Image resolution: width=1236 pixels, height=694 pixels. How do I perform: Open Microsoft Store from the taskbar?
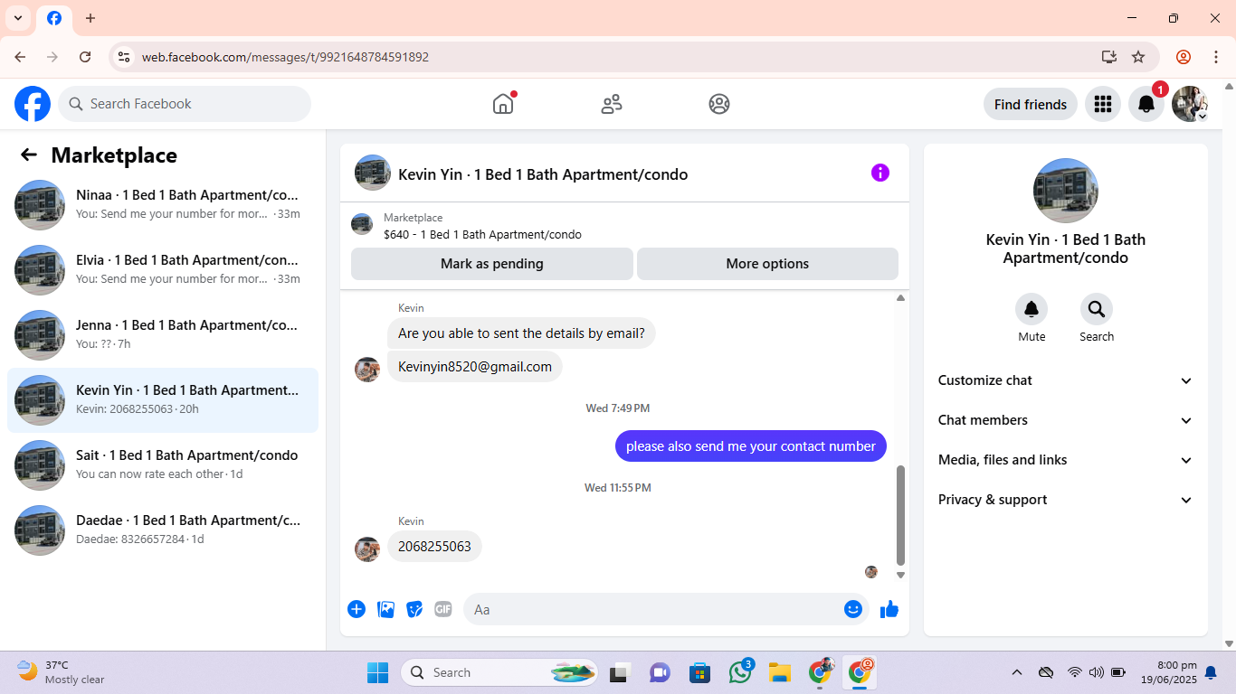699,672
